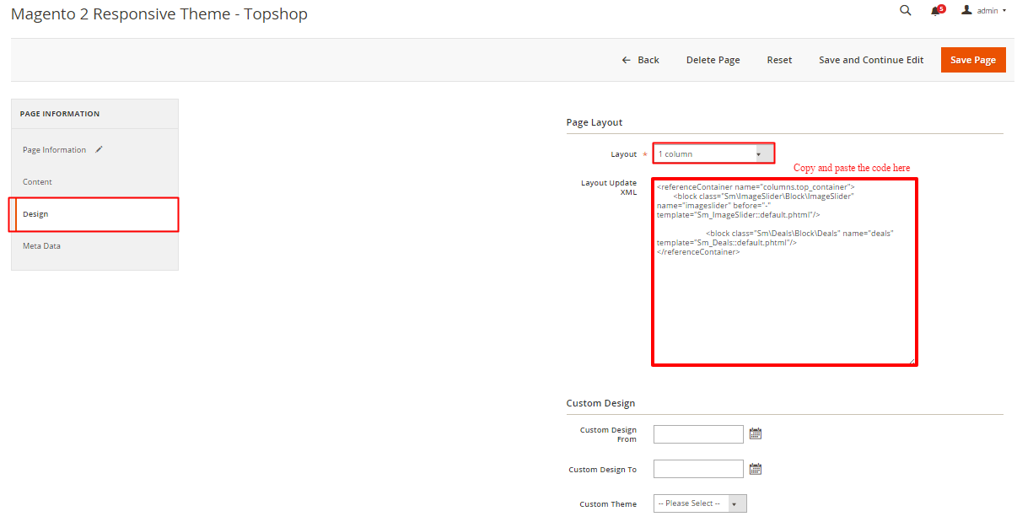Image resolution: width=1017 pixels, height=522 pixels.
Task: Click the pencil icon beside Page Information
Action: point(100,149)
